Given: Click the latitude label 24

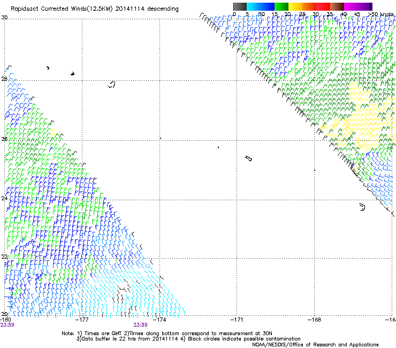Looking at the screenshot, I should pyautogui.click(x=4, y=199).
